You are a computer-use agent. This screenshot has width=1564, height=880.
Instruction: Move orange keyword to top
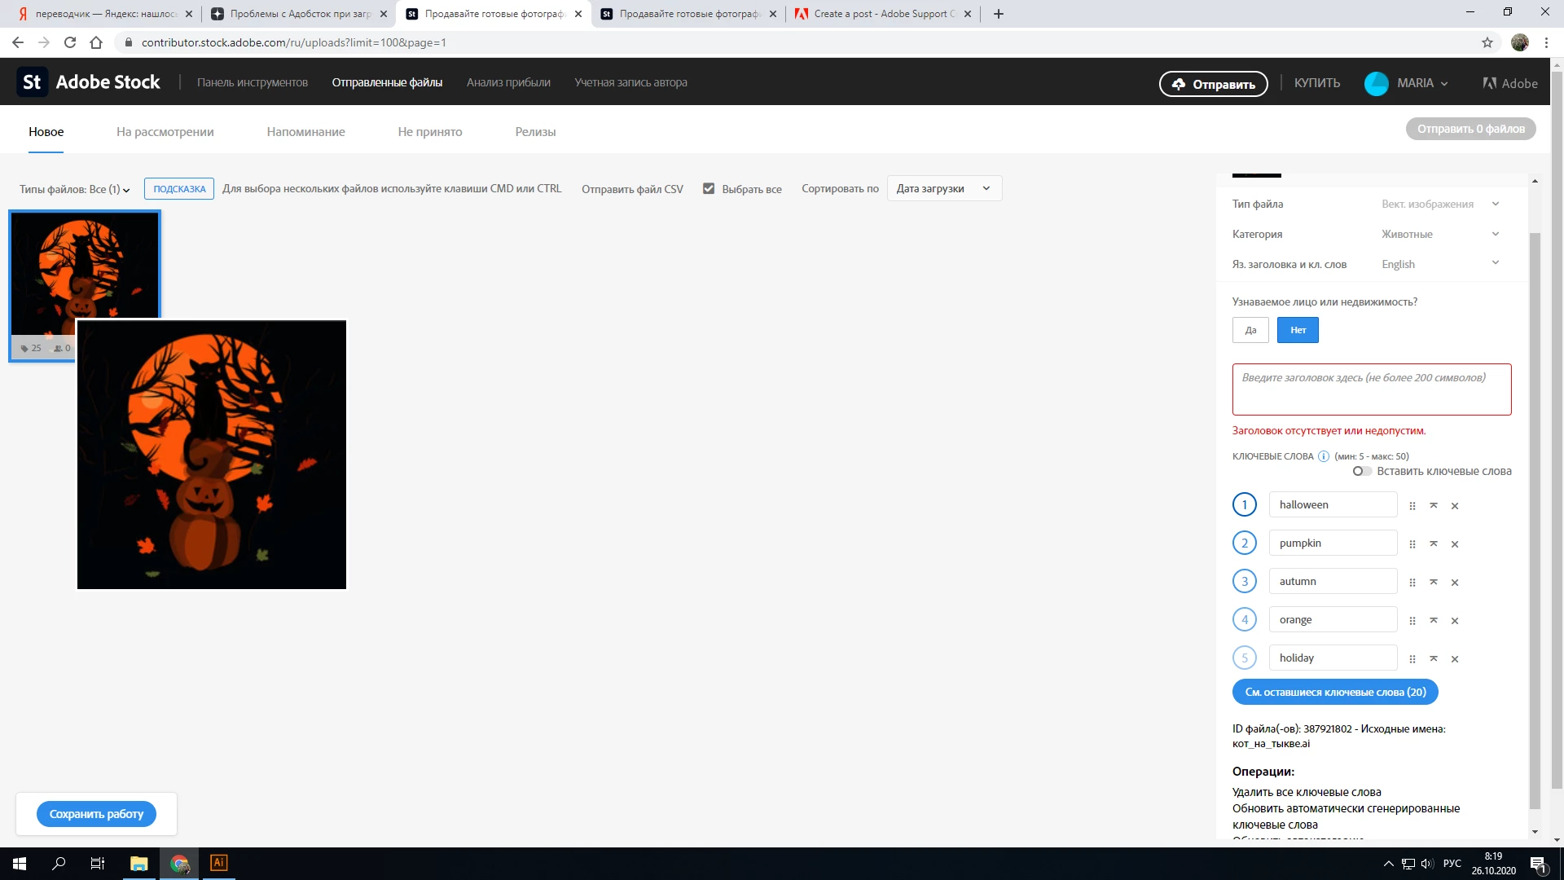pos(1434,620)
